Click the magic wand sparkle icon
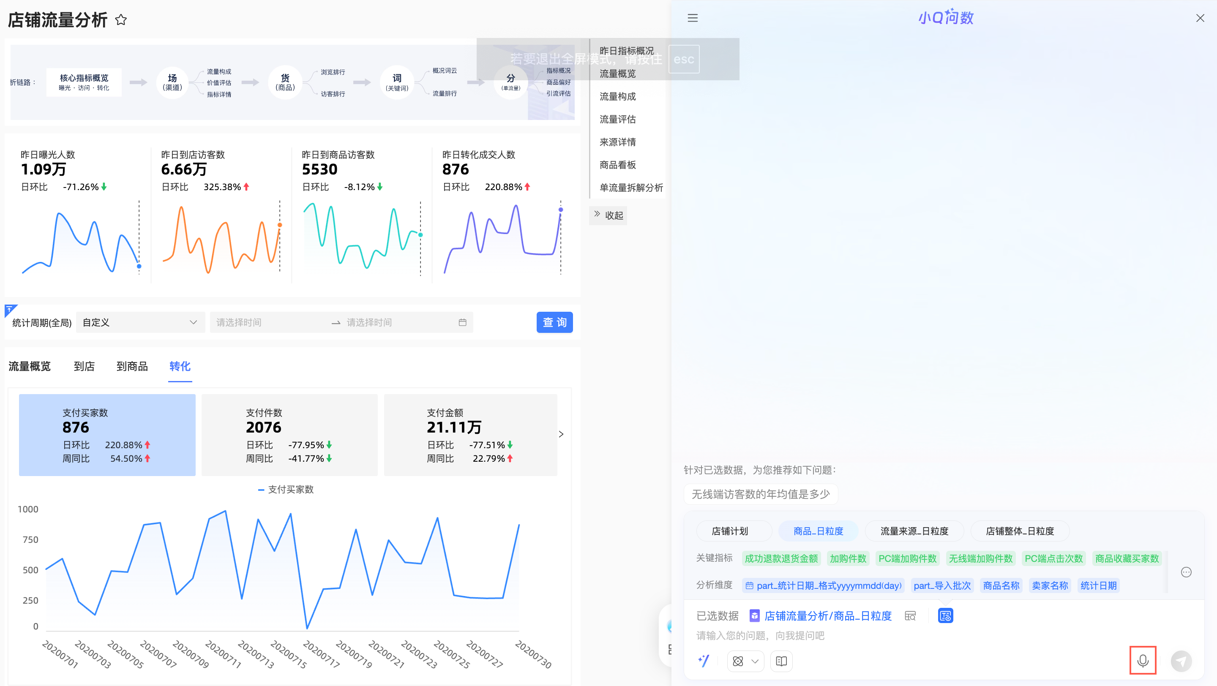1217x686 pixels. coord(704,661)
